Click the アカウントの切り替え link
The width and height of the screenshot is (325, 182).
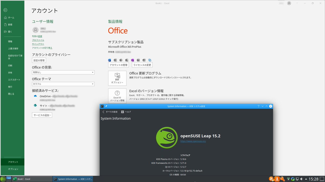point(42,48)
